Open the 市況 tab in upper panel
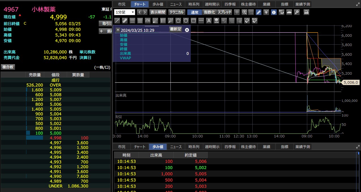Image resolution: width=361 pixels, height=192 pixels. point(122,4)
